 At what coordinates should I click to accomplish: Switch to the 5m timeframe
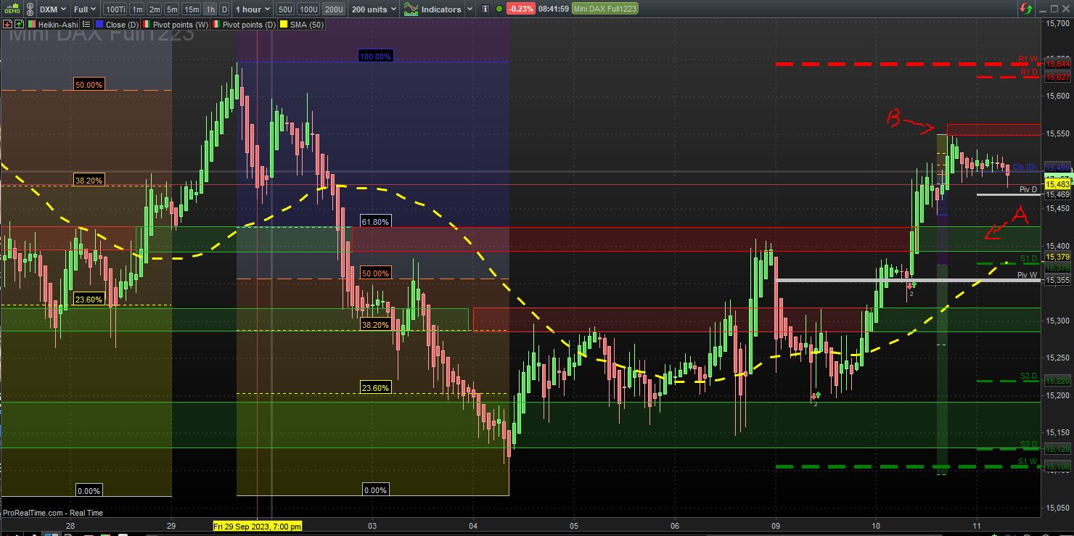coord(171,9)
